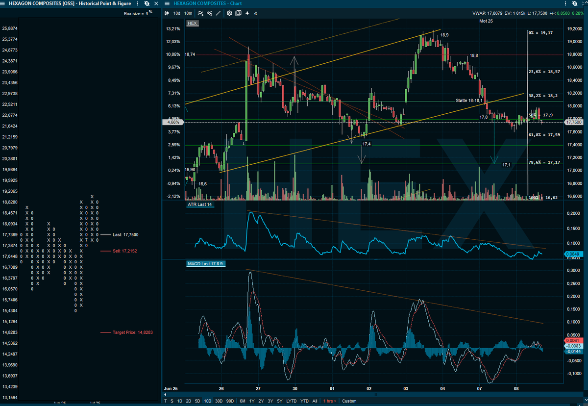Click the 17,7500 current price tag on axis

574,123
